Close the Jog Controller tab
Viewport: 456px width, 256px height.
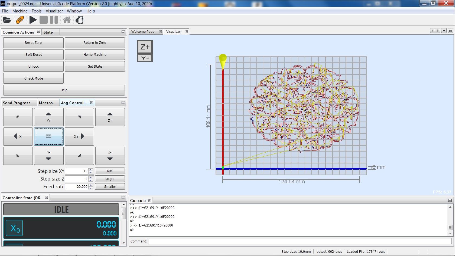coord(91,103)
